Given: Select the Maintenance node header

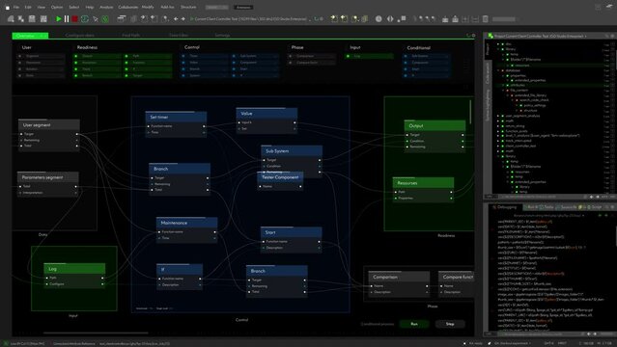Looking at the screenshot, I should point(187,223).
